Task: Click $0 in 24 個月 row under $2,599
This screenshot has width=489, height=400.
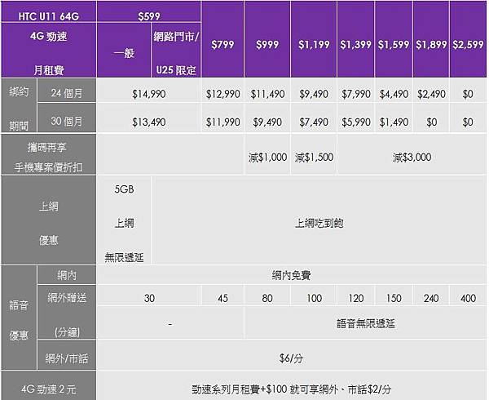Action: (x=468, y=91)
